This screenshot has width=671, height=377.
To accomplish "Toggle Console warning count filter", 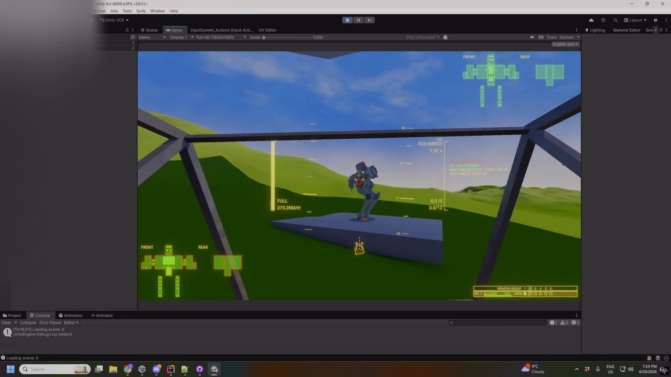I will click(x=564, y=323).
